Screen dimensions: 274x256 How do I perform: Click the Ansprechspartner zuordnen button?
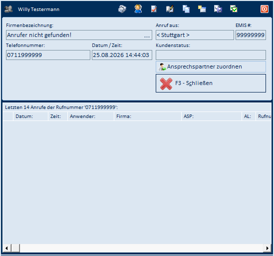211,66
